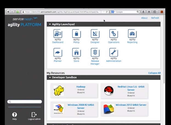Open the agility Dashboard icon
The width and height of the screenshot is (171, 125).
pos(58,34)
